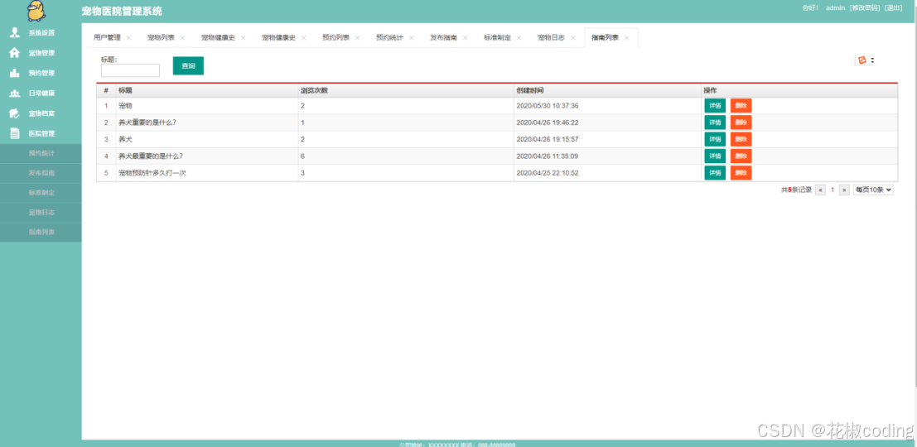Image resolution: width=917 pixels, height=447 pixels.
Task: Click the 修改密码 link in header
Action: [x=865, y=7]
